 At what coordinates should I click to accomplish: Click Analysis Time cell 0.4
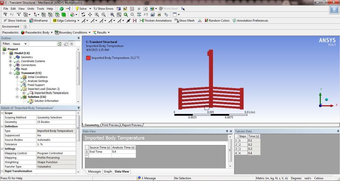click(x=124, y=152)
